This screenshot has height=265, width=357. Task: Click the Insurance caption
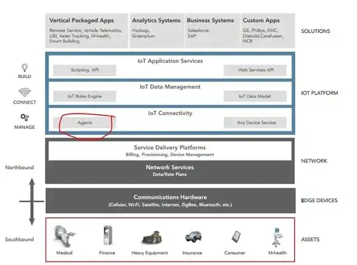192,253
